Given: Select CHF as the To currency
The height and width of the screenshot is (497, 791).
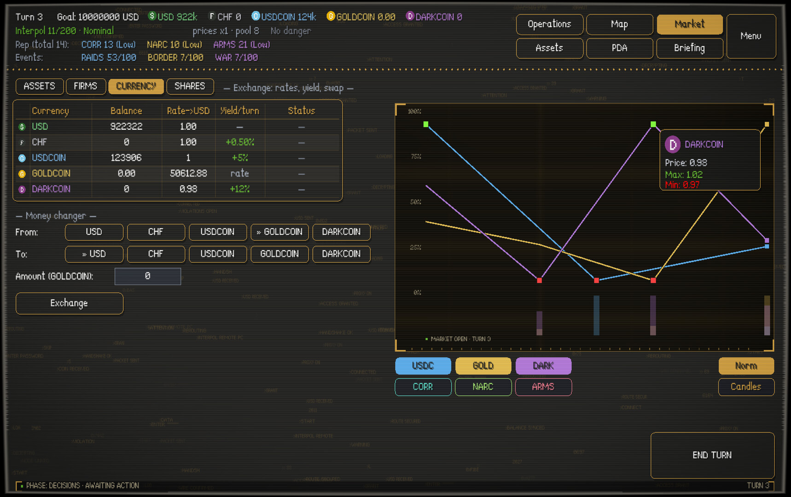Looking at the screenshot, I should click(x=156, y=254).
